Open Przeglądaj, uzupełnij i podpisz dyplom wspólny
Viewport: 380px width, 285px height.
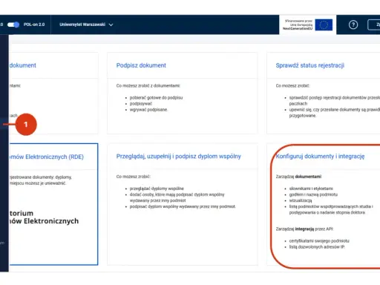178,157
